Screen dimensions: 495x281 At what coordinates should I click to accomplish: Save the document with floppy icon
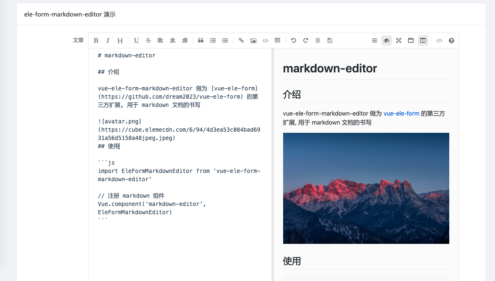coord(330,41)
